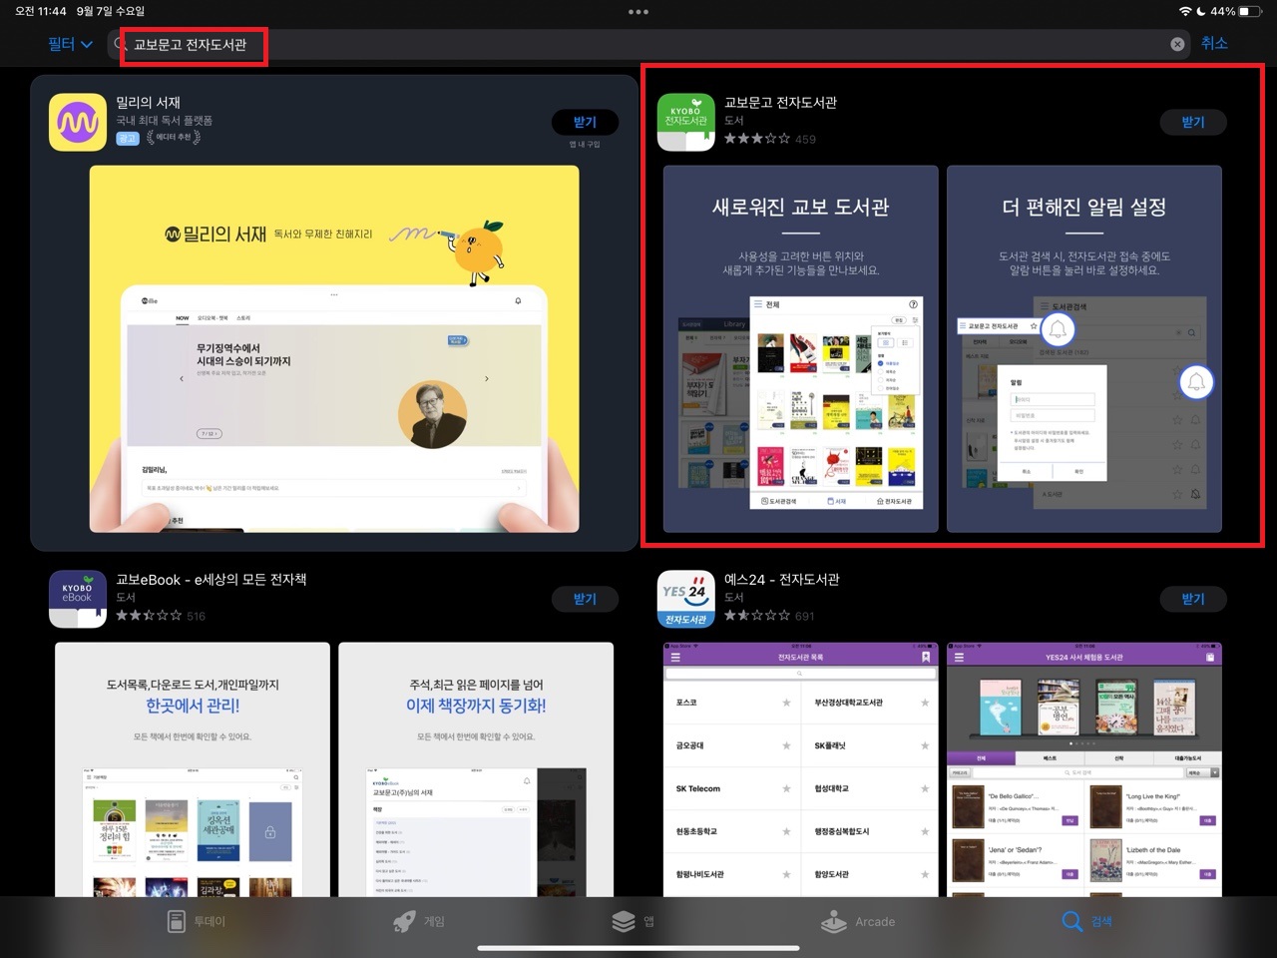This screenshot has height=958, width=1277.
Task: Switch to the 앱 tab
Action: pos(634,921)
